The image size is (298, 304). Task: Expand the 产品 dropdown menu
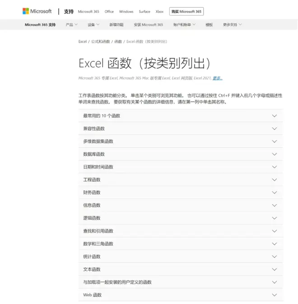click(x=71, y=25)
